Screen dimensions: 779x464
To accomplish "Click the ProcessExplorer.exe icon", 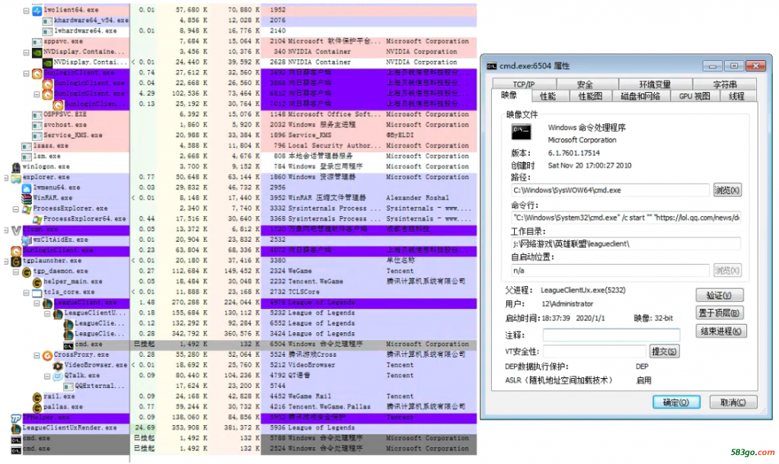I will pyautogui.click(x=27, y=209).
